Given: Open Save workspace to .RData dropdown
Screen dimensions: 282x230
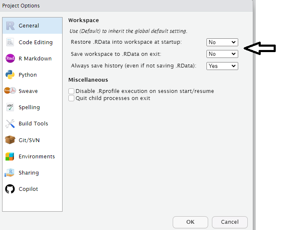Looking at the screenshot, I should click(x=222, y=54).
